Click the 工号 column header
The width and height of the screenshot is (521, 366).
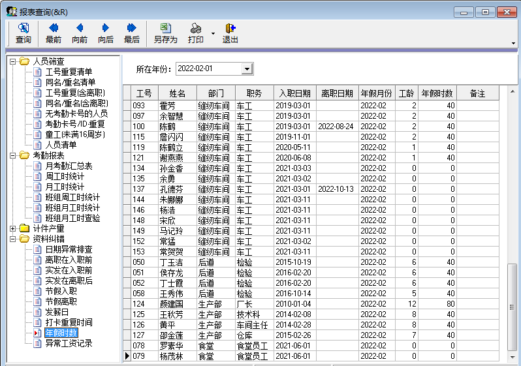point(144,93)
